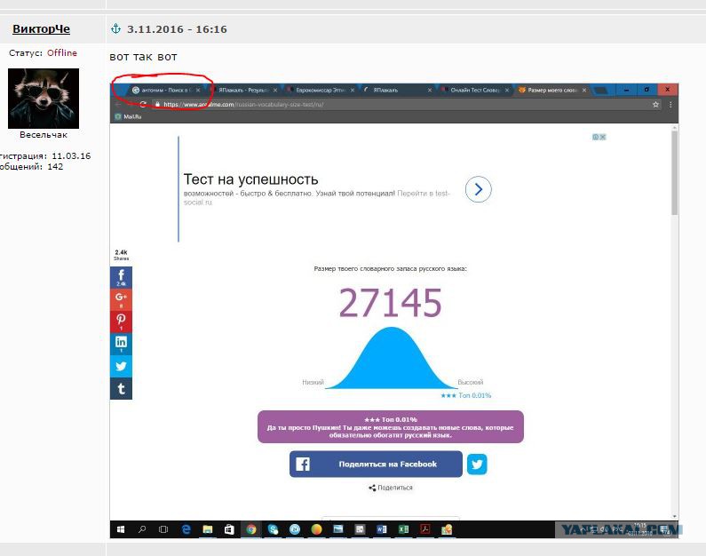
Task: Open File Explorer from taskbar
Action: (x=207, y=529)
